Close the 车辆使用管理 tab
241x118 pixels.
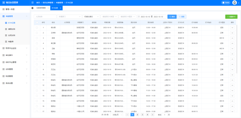point(48,8)
